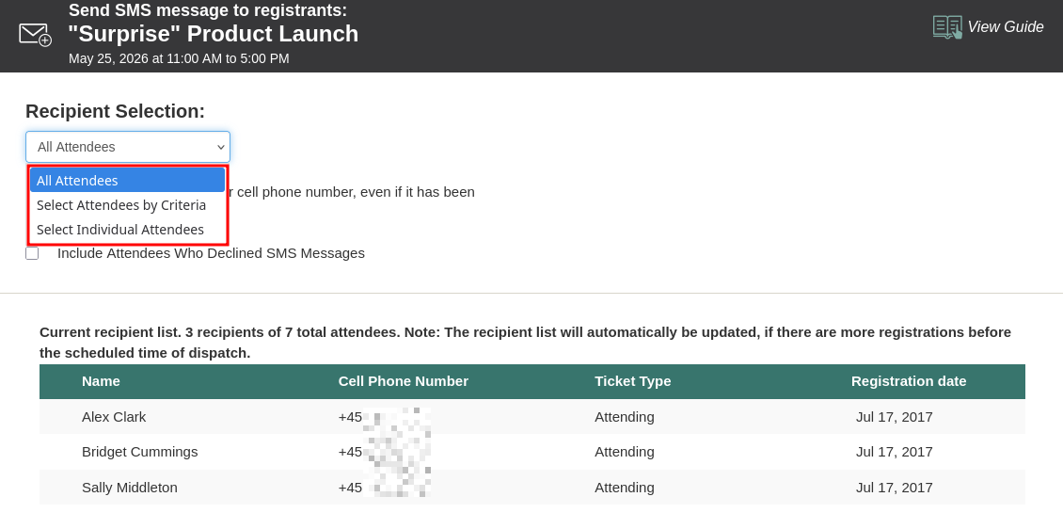Click the Ticket Type column header
The image size is (1063, 529).
pyautogui.click(x=632, y=381)
